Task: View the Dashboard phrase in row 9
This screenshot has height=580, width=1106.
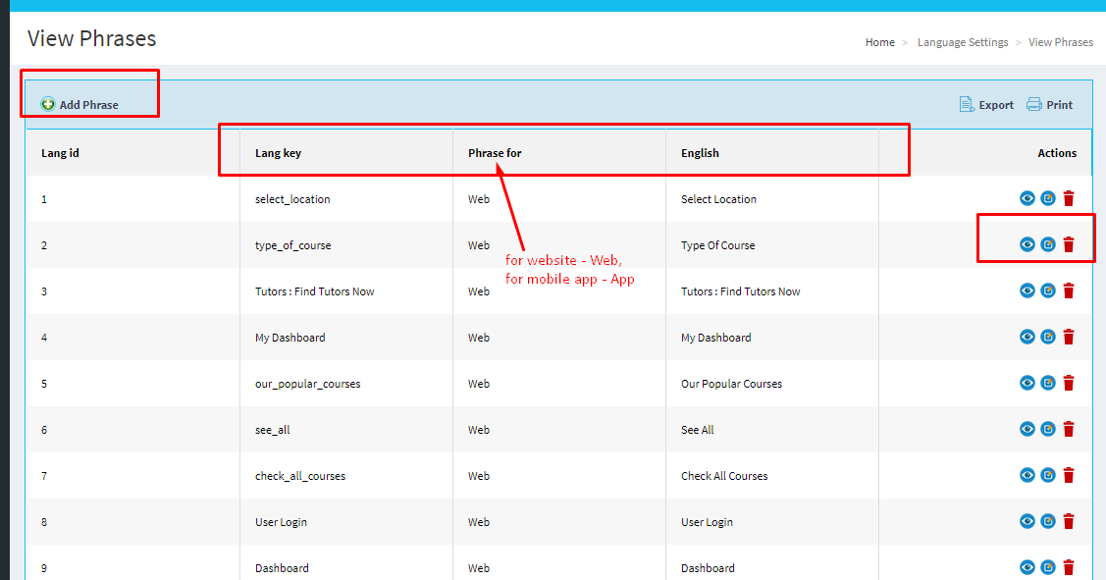Action: coord(1027,567)
